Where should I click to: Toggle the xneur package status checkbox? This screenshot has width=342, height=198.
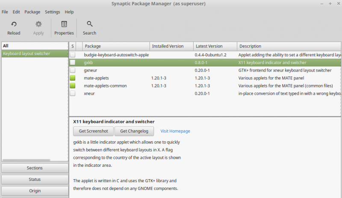click(72, 93)
